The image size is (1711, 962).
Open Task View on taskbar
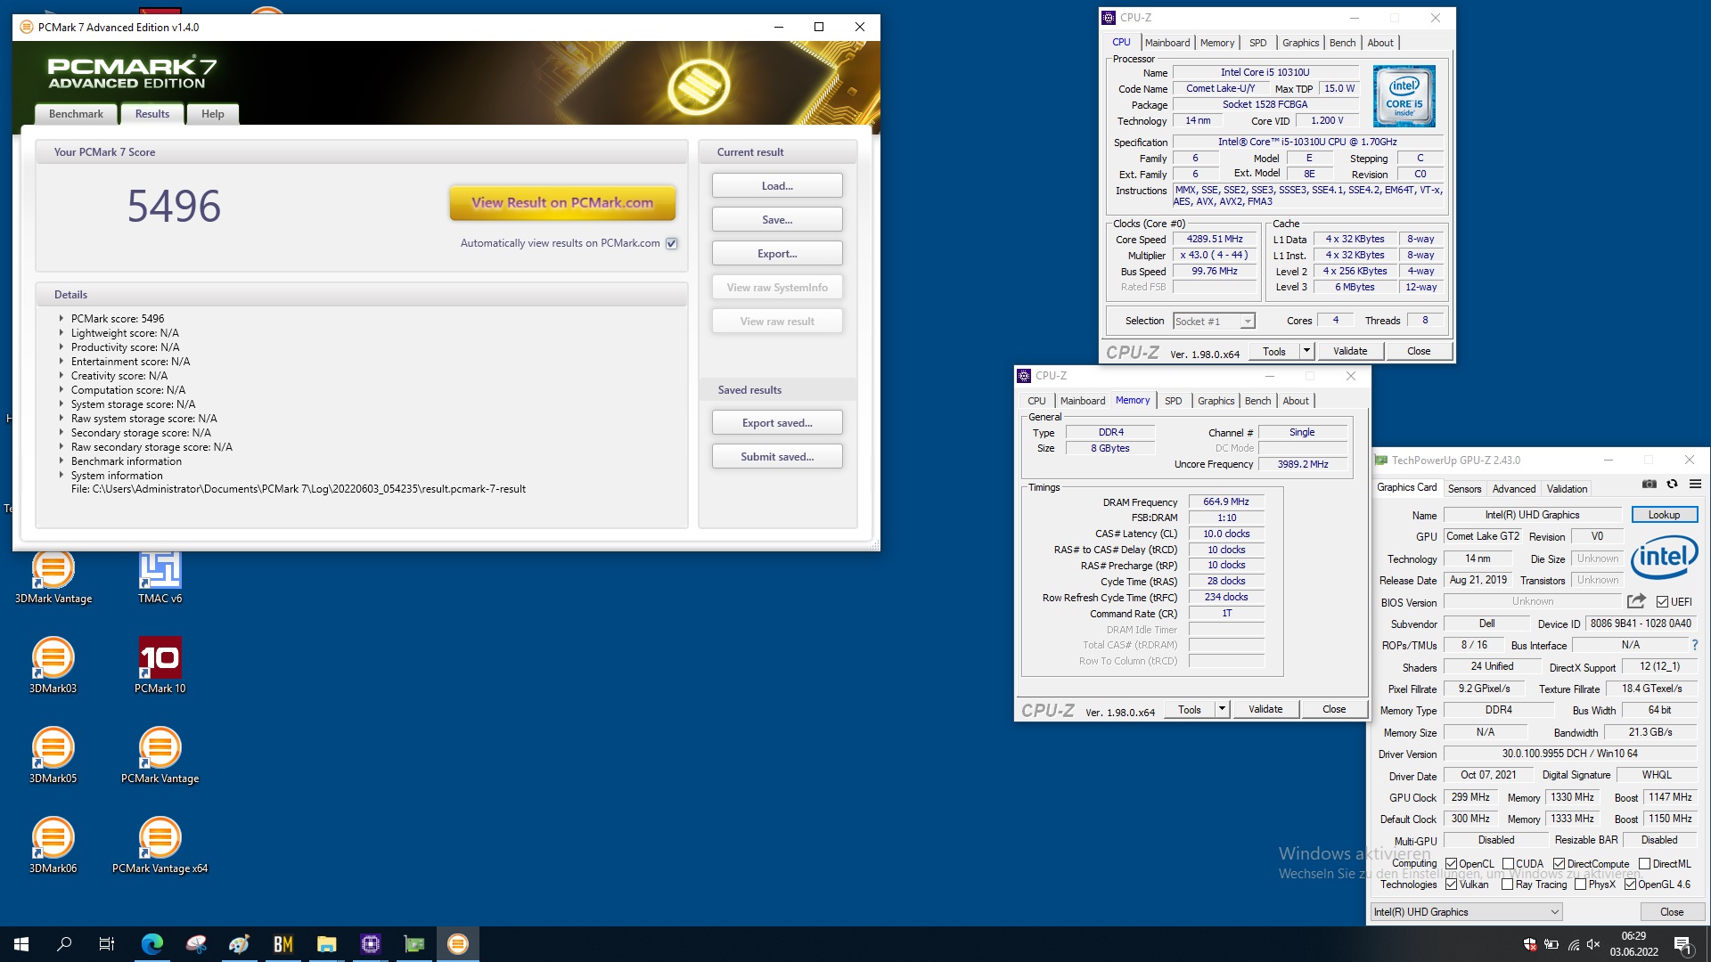[x=107, y=944]
